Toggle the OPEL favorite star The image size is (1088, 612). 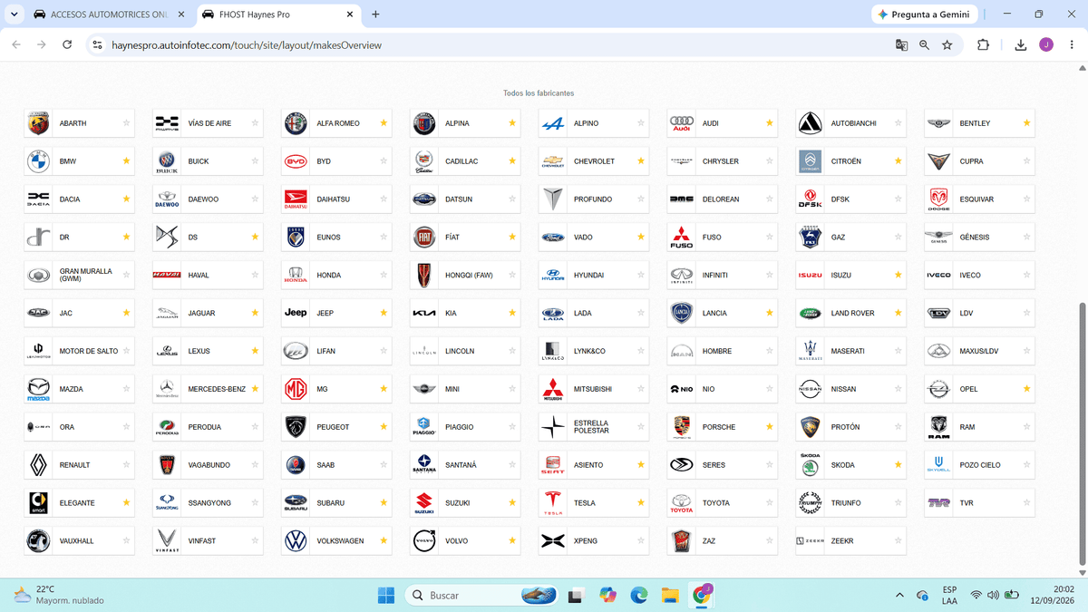(1027, 389)
